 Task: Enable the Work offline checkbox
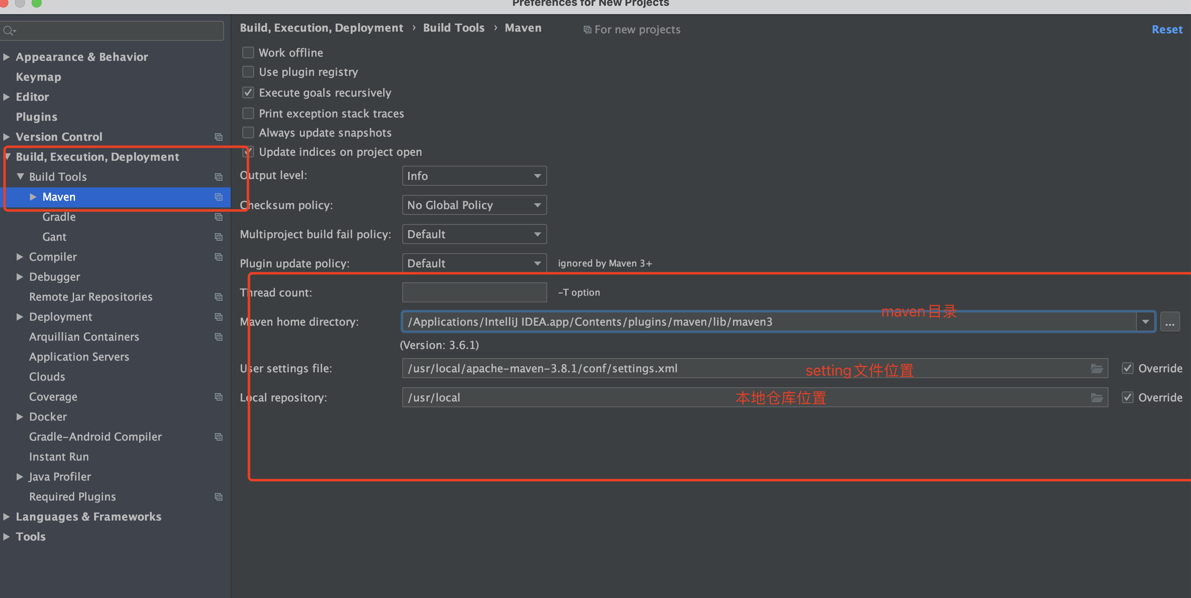pos(248,52)
